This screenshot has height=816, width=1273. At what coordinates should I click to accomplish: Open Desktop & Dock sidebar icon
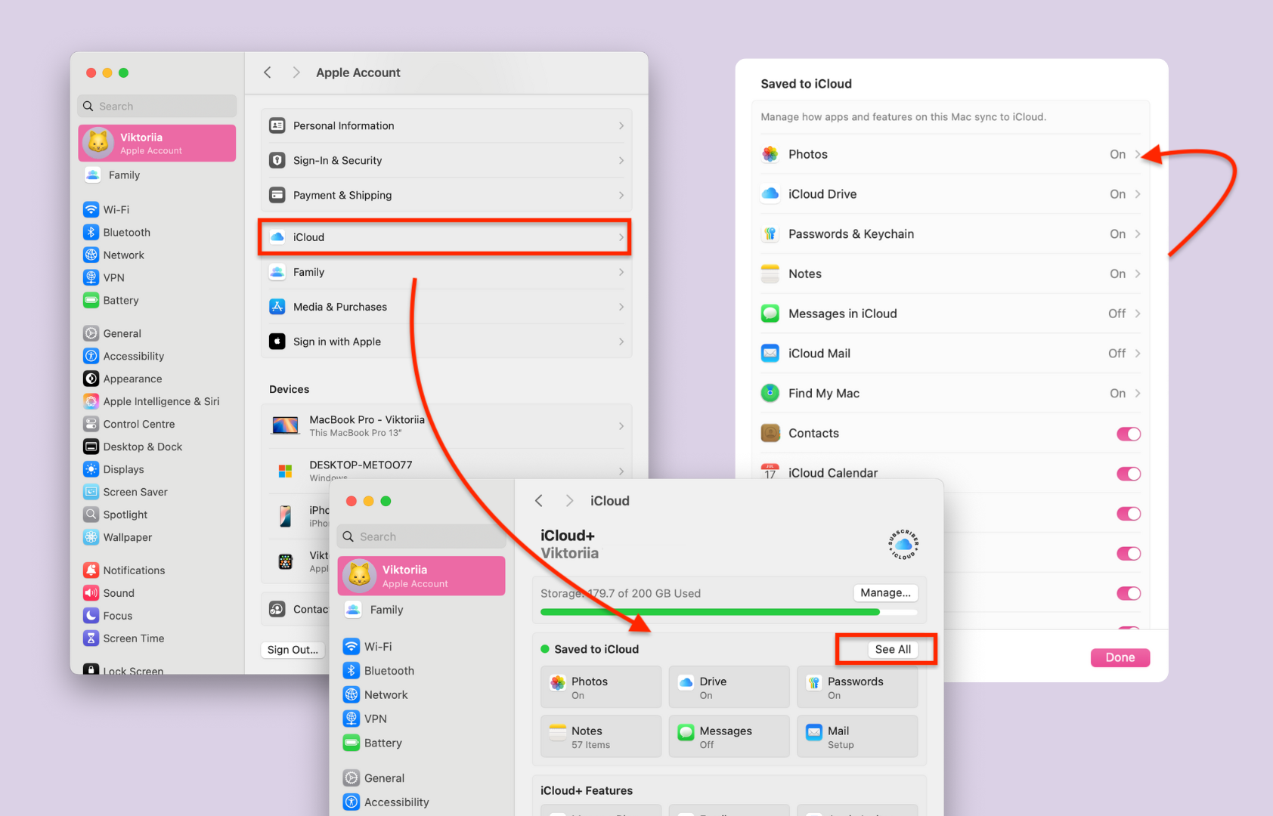click(91, 447)
